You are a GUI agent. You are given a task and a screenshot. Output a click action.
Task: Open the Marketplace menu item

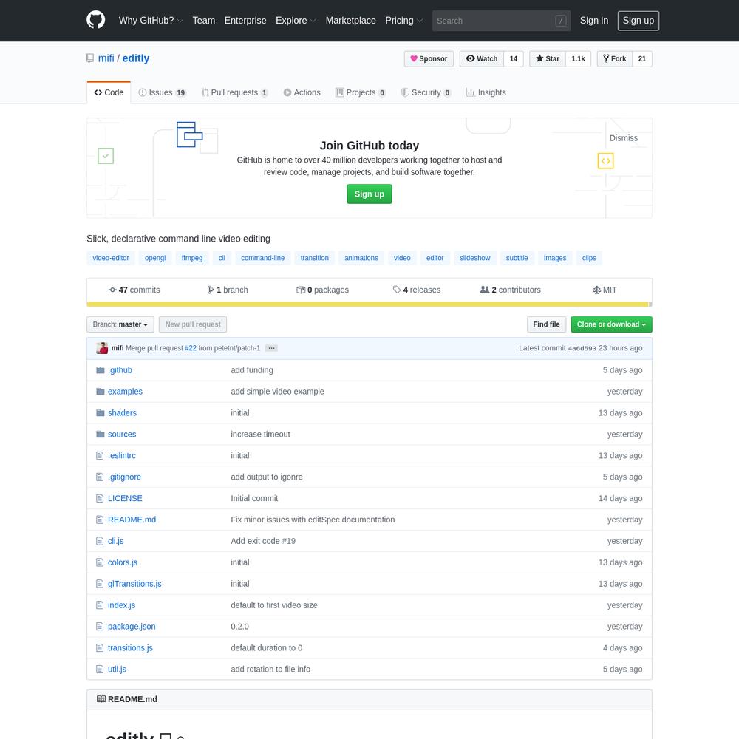click(350, 21)
